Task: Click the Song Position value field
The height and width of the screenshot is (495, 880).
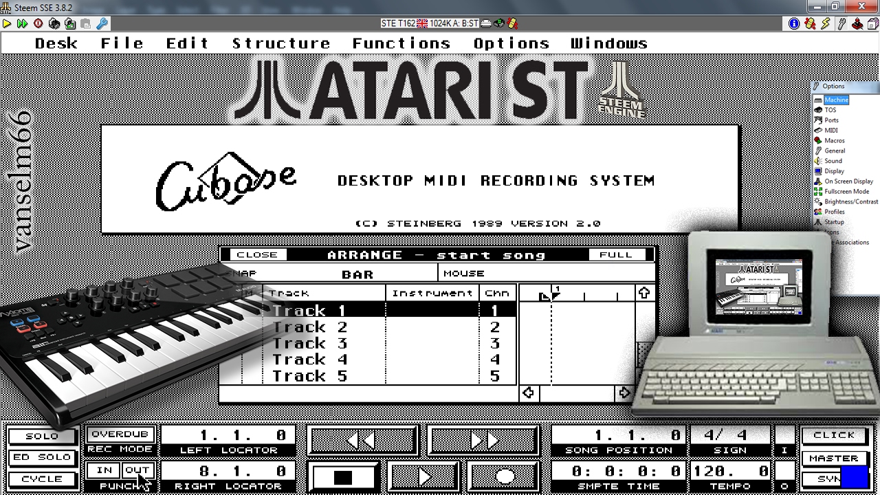Action: click(619, 435)
